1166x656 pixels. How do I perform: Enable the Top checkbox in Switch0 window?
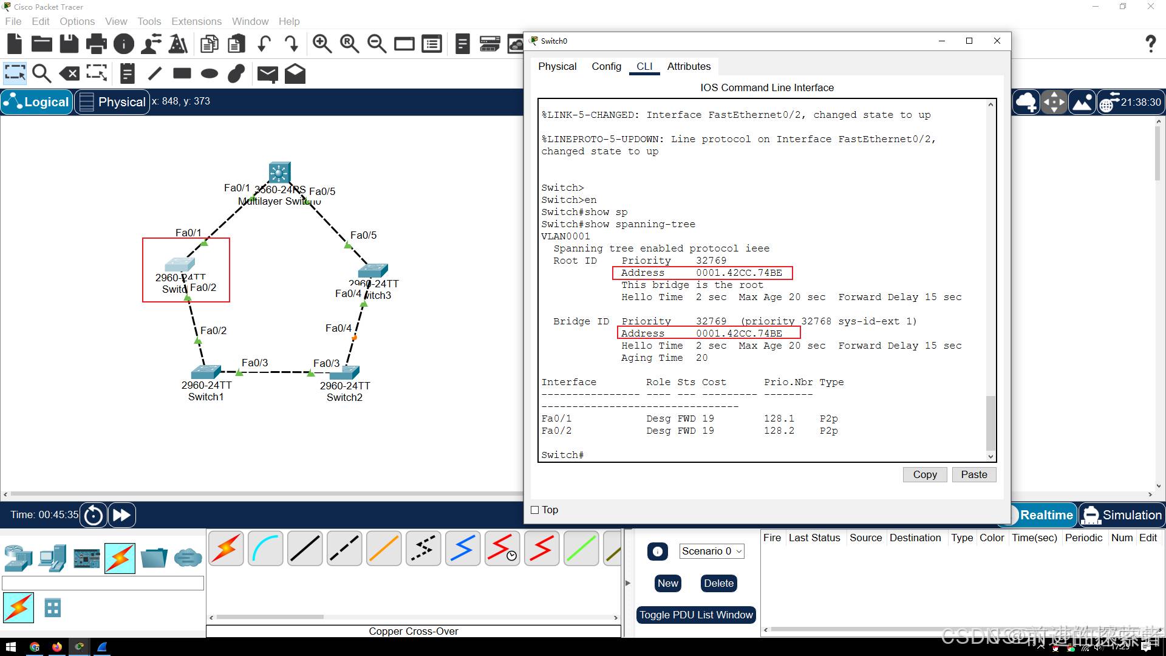tap(535, 510)
